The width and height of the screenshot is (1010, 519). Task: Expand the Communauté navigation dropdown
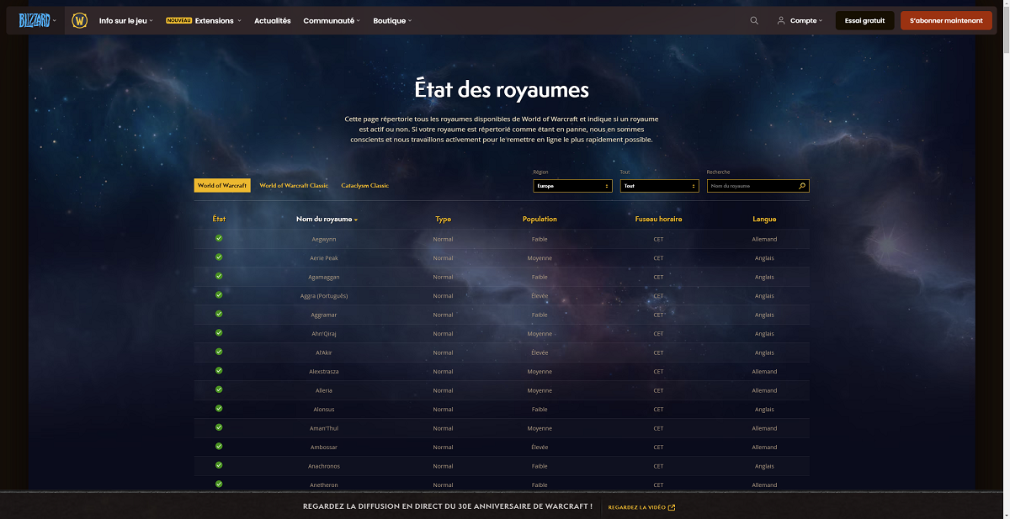331,20
